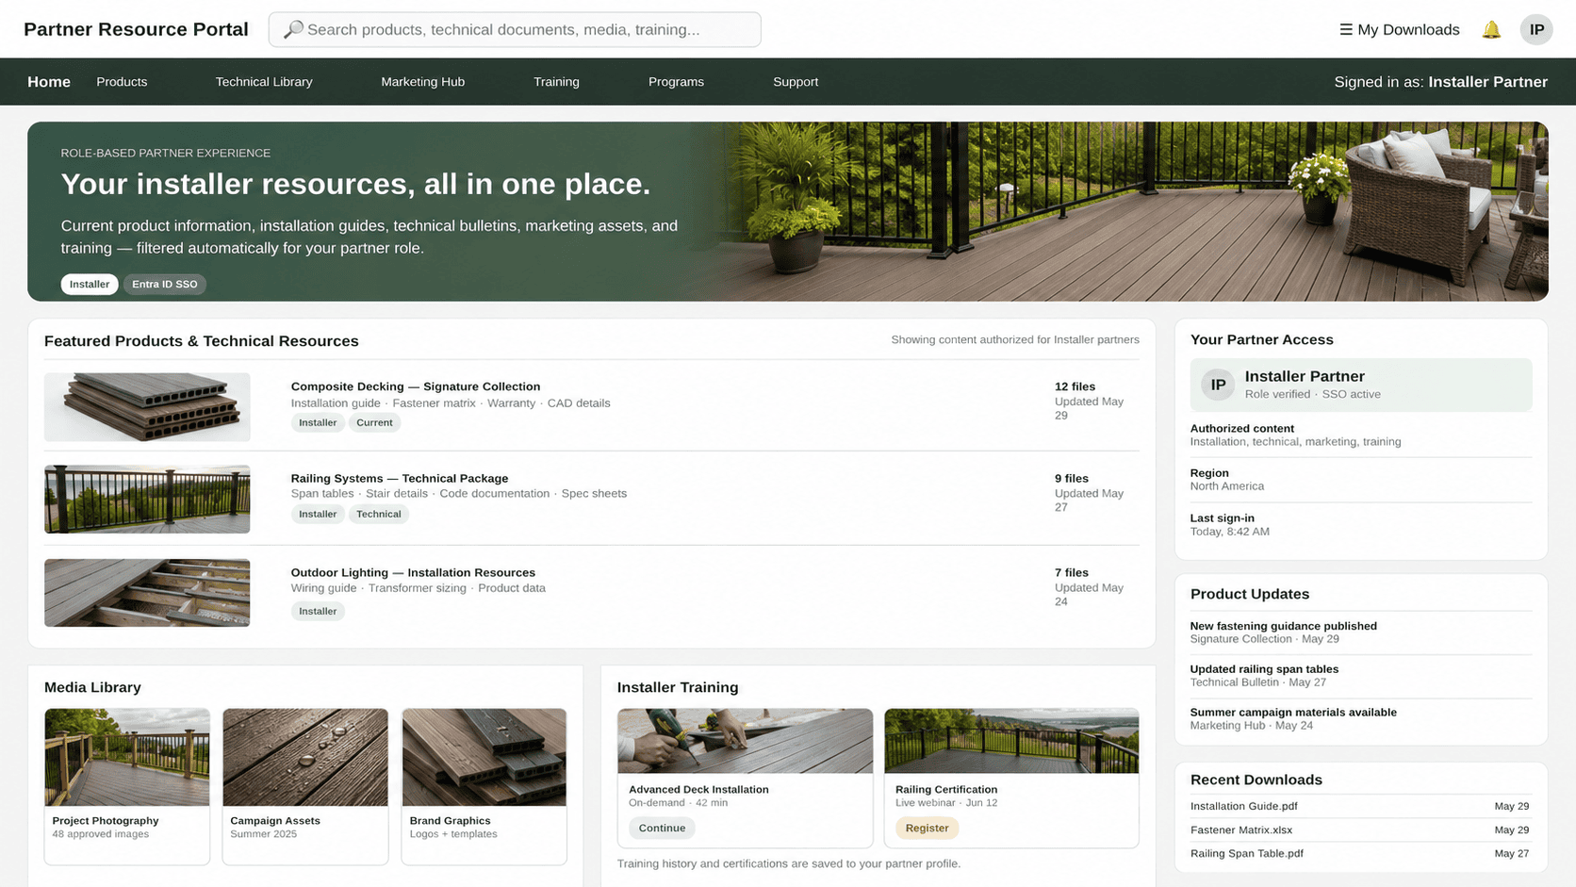Image resolution: width=1576 pixels, height=887 pixels.
Task: Open Support in the navigation bar
Action: (796, 82)
